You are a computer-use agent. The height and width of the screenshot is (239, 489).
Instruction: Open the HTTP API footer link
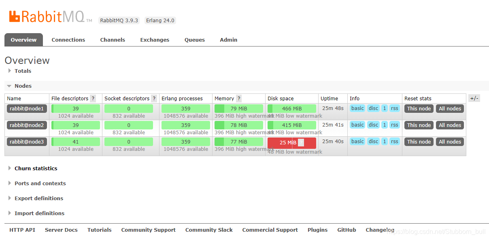22,230
